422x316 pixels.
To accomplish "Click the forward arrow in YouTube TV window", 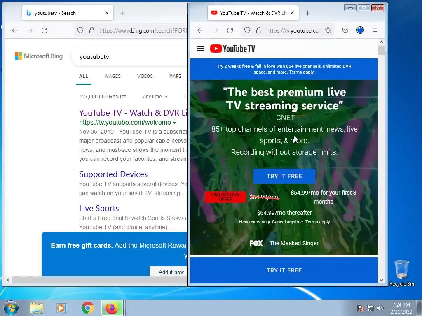I will (215, 30).
